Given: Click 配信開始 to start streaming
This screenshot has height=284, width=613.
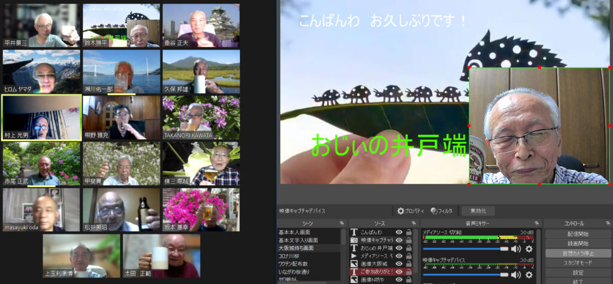Looking at the screenshot, I should pos(578,234).
